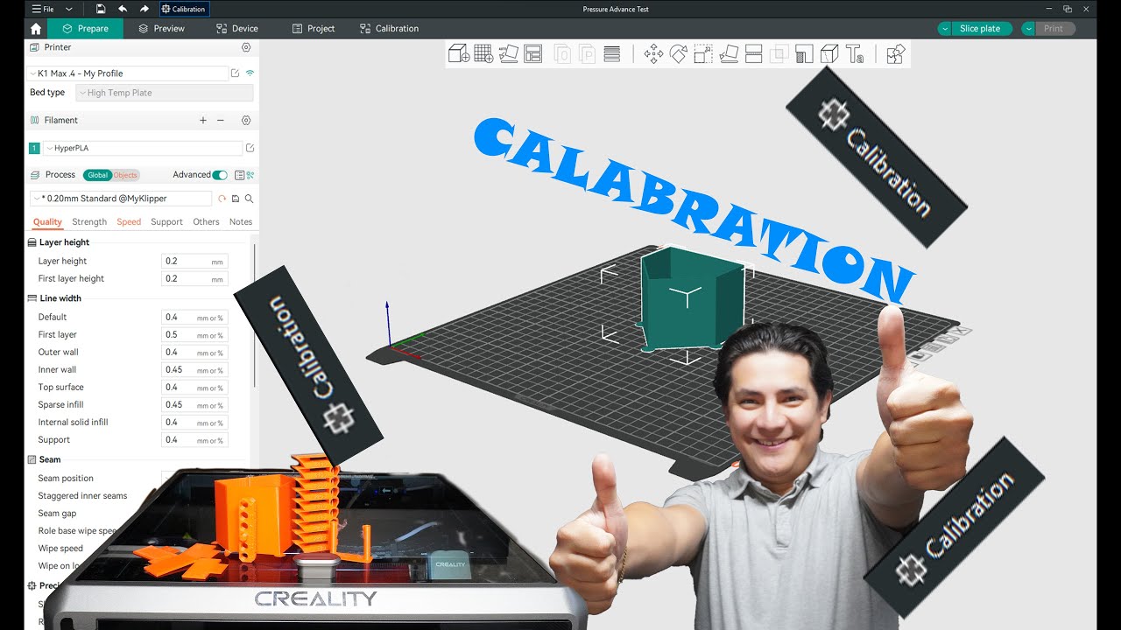Expand the Print options arrow
This screenshot has width=1121, height=630.
[x=1028, y=28]
